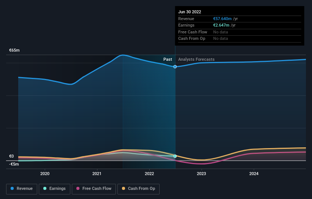Screen dimensions: 312x199
Task: Click the Cash From Op No data value
Action: coord(220,39)
